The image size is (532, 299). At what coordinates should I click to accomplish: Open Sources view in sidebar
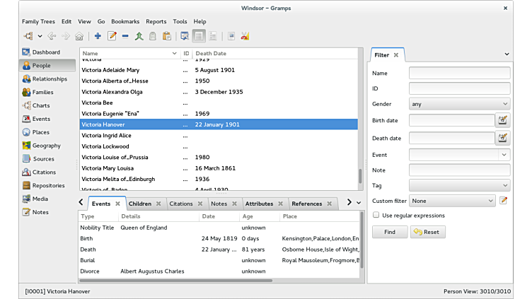47,158
